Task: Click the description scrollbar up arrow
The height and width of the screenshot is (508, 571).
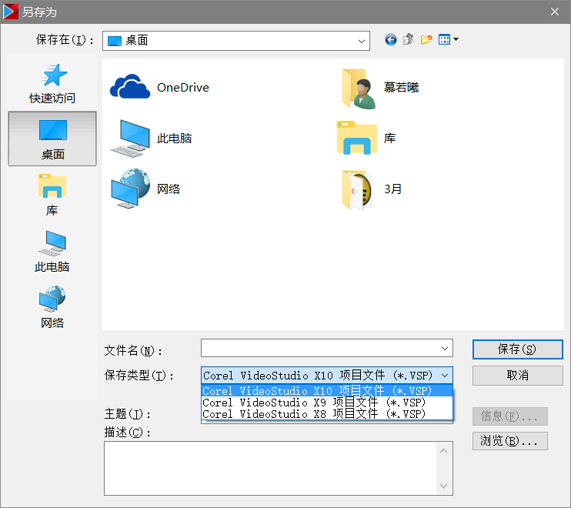Action: pos(443,451)
